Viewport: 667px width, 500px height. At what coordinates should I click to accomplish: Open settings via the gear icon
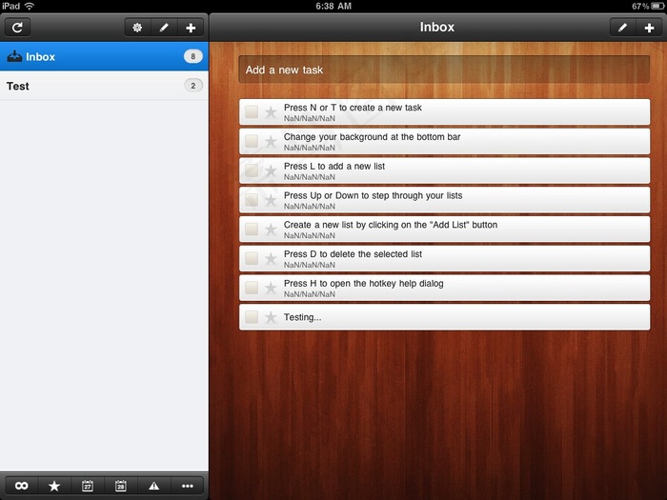coord(137,28)
